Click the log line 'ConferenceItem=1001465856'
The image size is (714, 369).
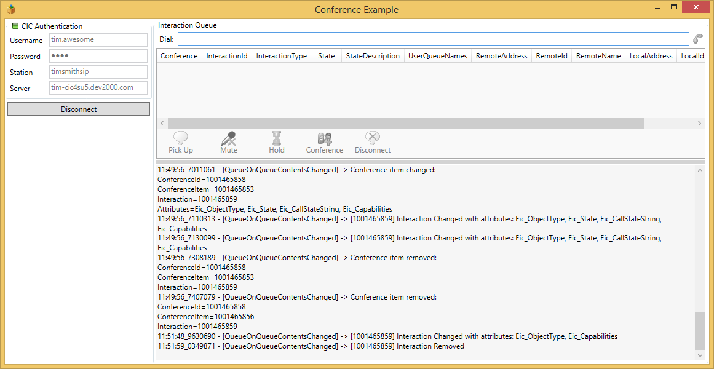(x=206, y=317)
